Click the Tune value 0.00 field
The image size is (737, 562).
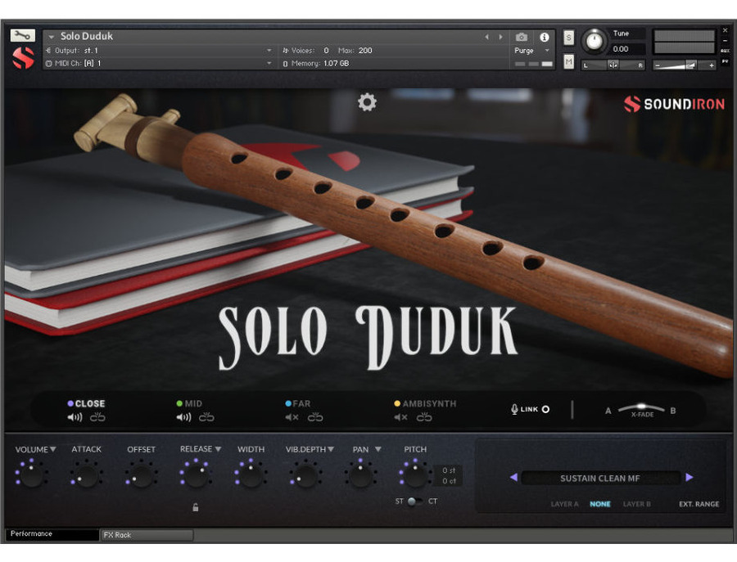[x=627, y=49]
